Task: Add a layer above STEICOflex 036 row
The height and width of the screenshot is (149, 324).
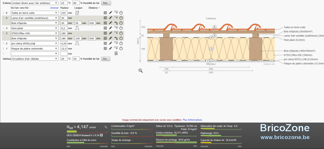Action: click(116, 33)
